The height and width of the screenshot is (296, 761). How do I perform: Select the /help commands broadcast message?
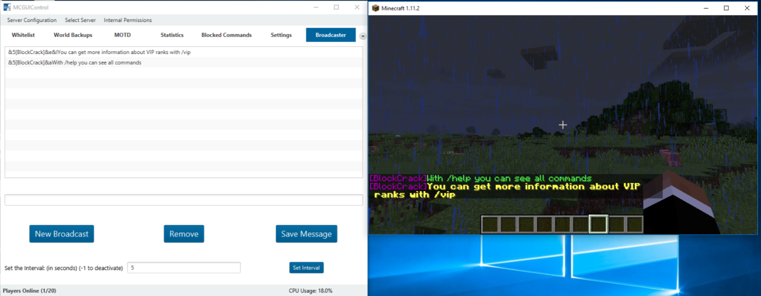[x=75, y=63]
